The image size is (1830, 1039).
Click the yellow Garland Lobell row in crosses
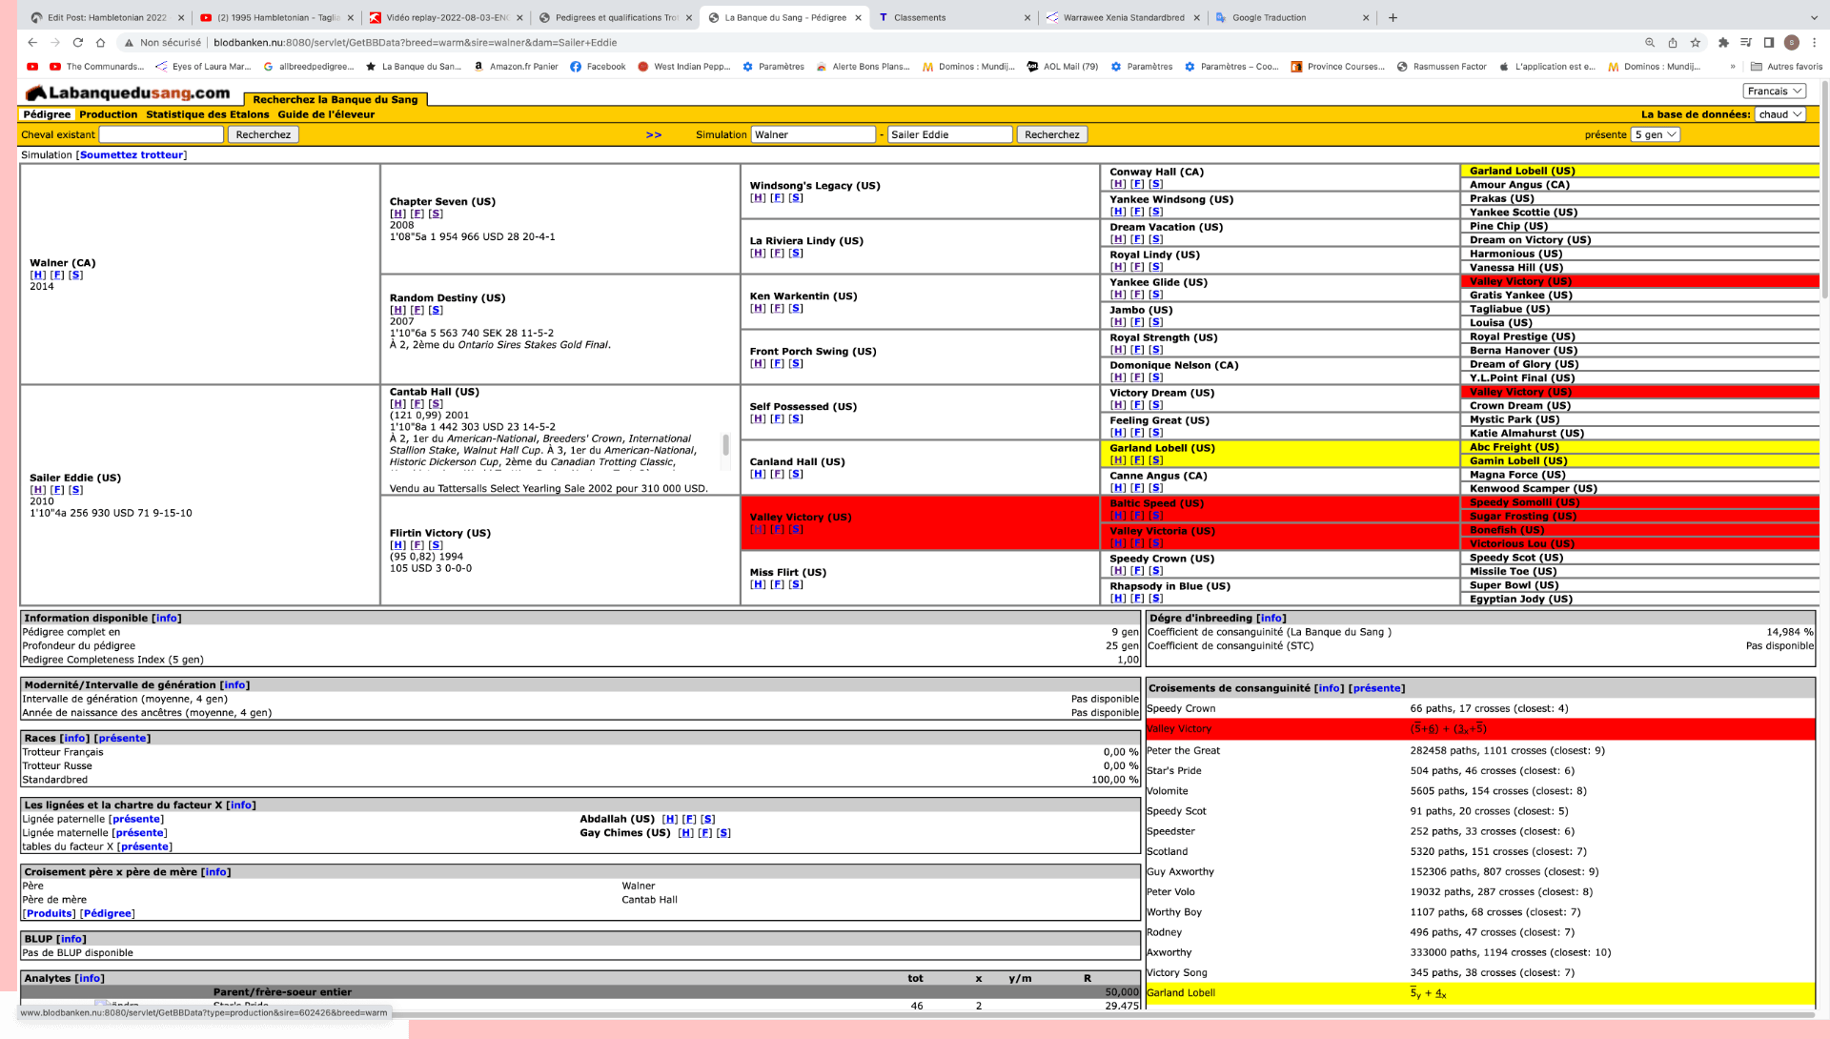tap(1480, 993)
